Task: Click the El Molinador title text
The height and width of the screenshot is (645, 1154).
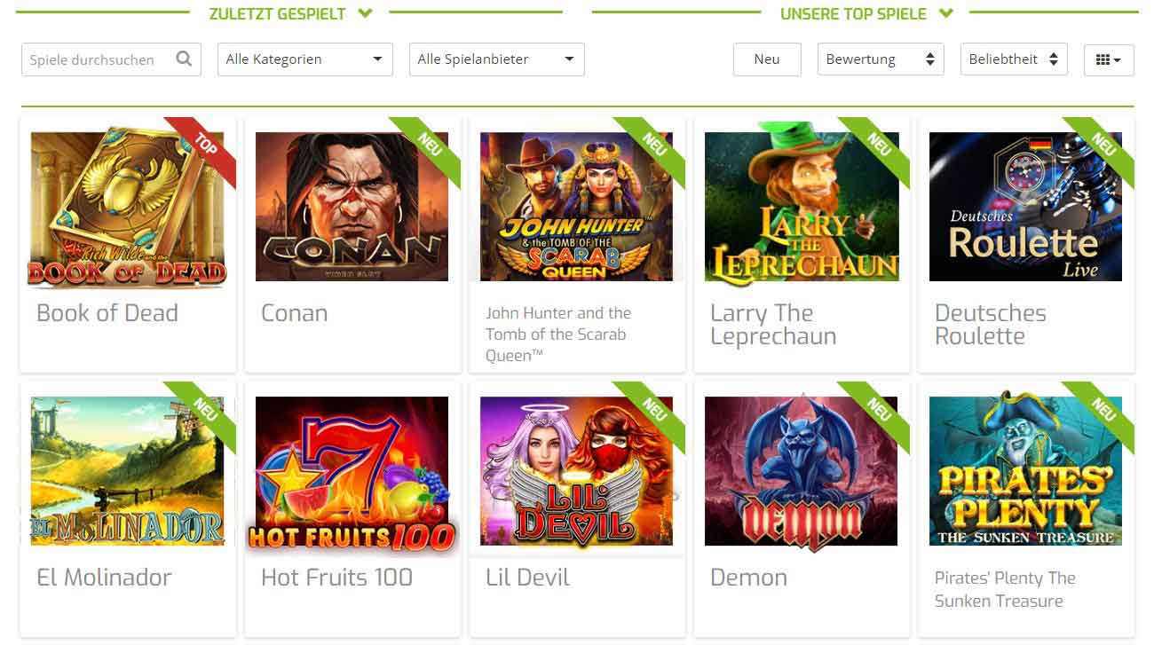Action: click(104, 578)
